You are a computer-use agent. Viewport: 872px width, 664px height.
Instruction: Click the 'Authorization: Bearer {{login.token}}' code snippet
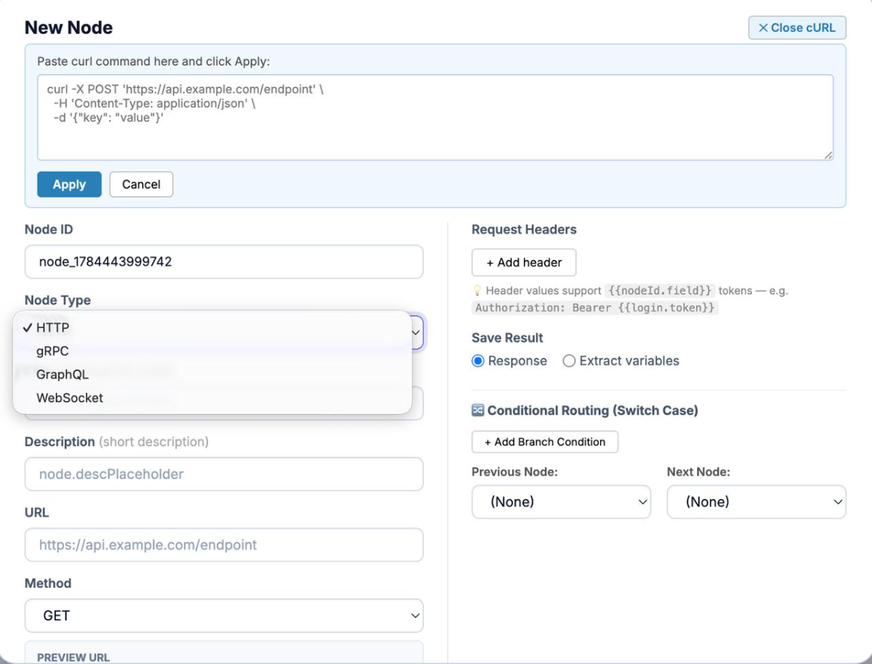tap(595, 308)
